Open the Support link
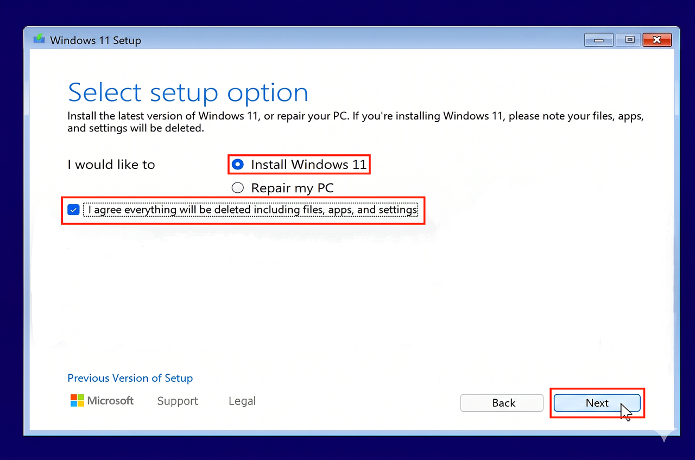 pyautogui.click(x=178, y=401)
